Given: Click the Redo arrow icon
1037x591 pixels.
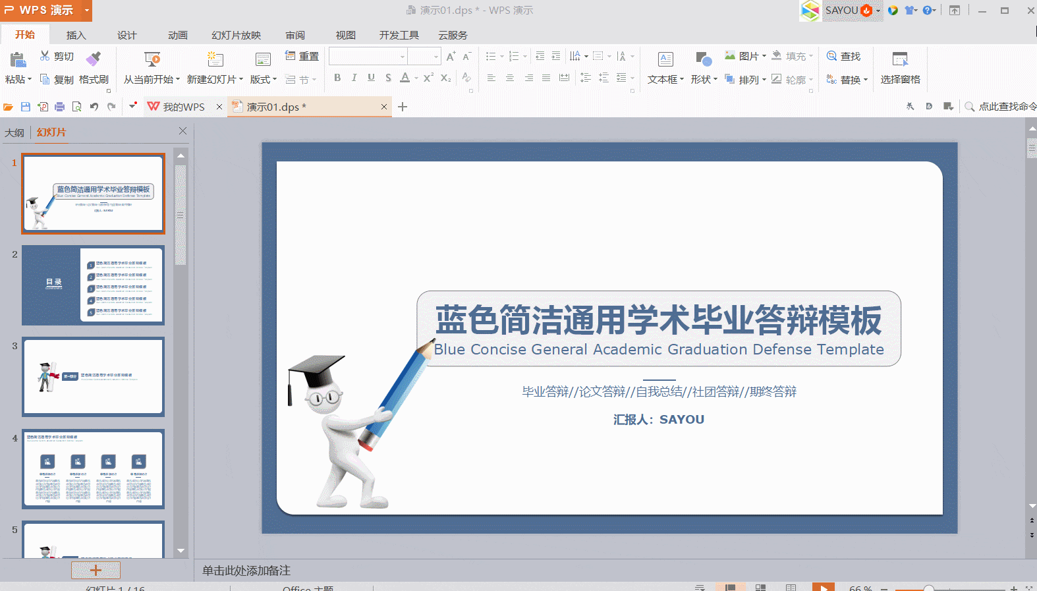Looking at the screenshot, I should 111,107.
